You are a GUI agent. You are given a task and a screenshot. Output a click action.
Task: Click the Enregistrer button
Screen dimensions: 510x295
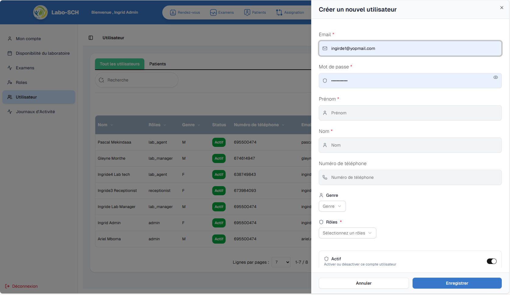click(457, 283)
